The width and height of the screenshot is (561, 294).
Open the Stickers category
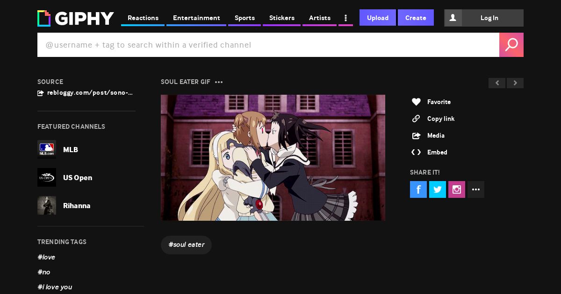pyautogui.click(x=281, y=18)
